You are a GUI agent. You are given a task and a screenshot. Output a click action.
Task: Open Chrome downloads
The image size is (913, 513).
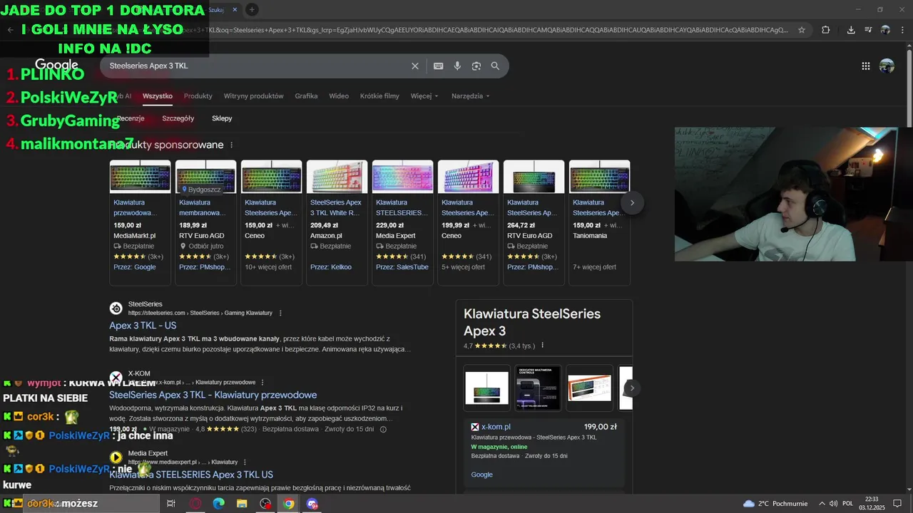851,30
